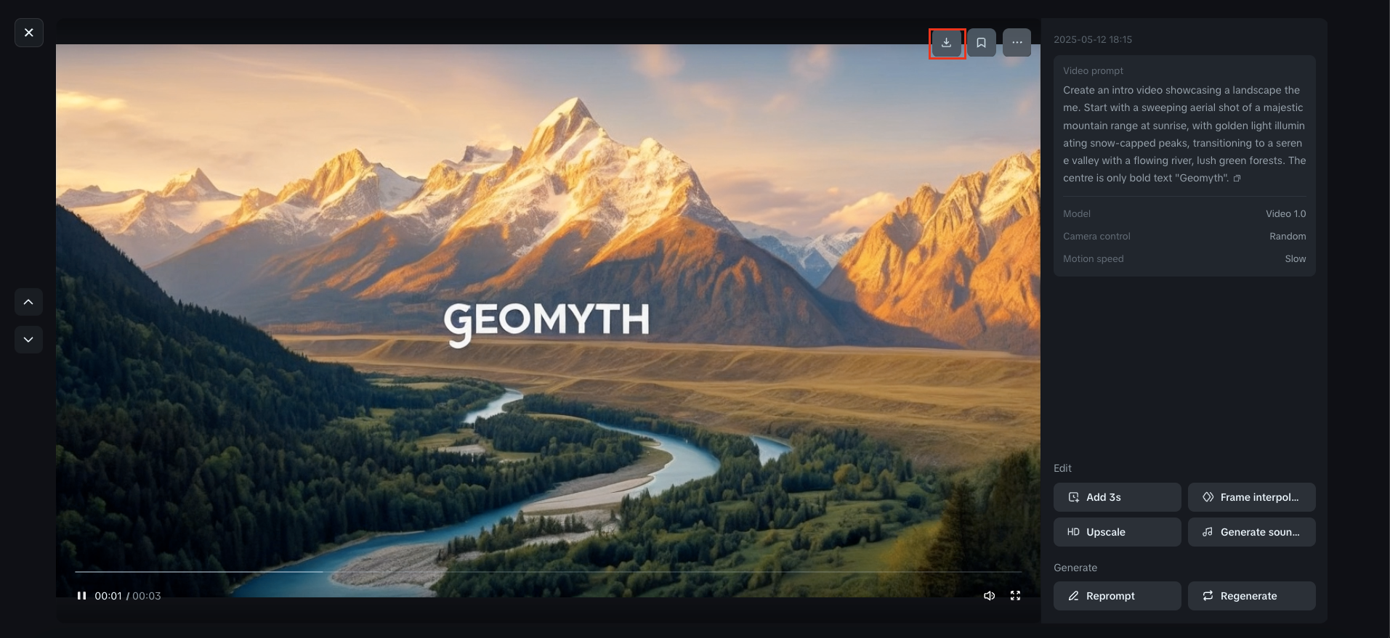The image size is (1390, 638).
Task: Upscale the video to HD
Action: point(1118,532)
